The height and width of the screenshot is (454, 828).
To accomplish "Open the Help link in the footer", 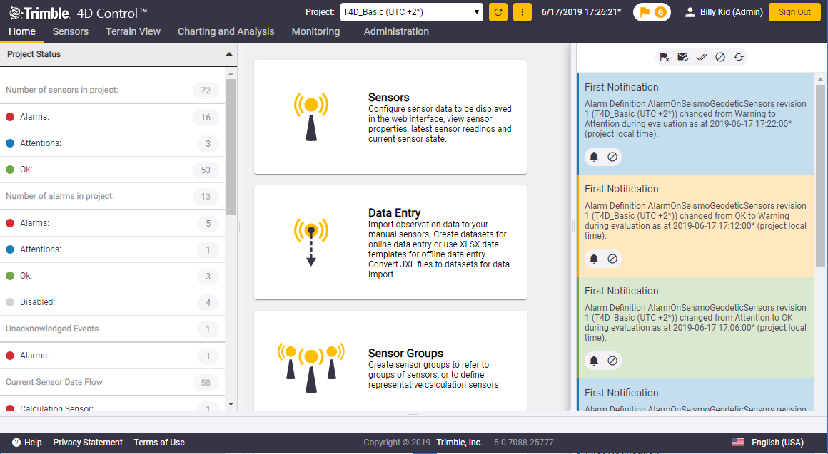I will tap(33, 443).
